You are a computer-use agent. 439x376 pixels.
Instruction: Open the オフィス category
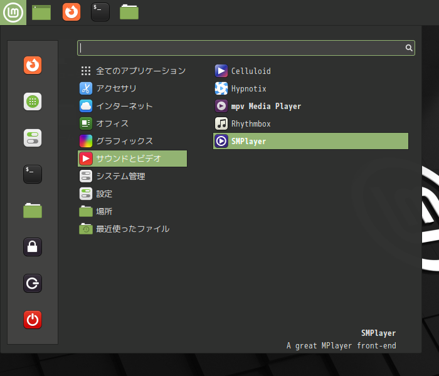(x=132, y=123)
